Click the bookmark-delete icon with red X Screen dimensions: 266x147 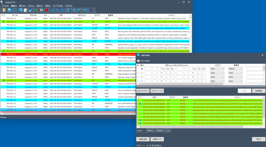pos(63,10)
